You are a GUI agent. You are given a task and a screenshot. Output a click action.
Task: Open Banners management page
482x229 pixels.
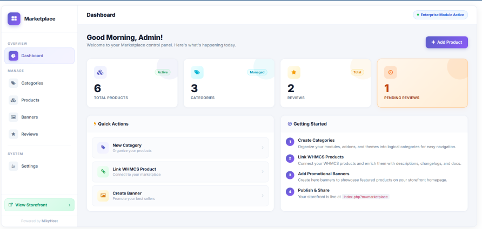(29, 117)
